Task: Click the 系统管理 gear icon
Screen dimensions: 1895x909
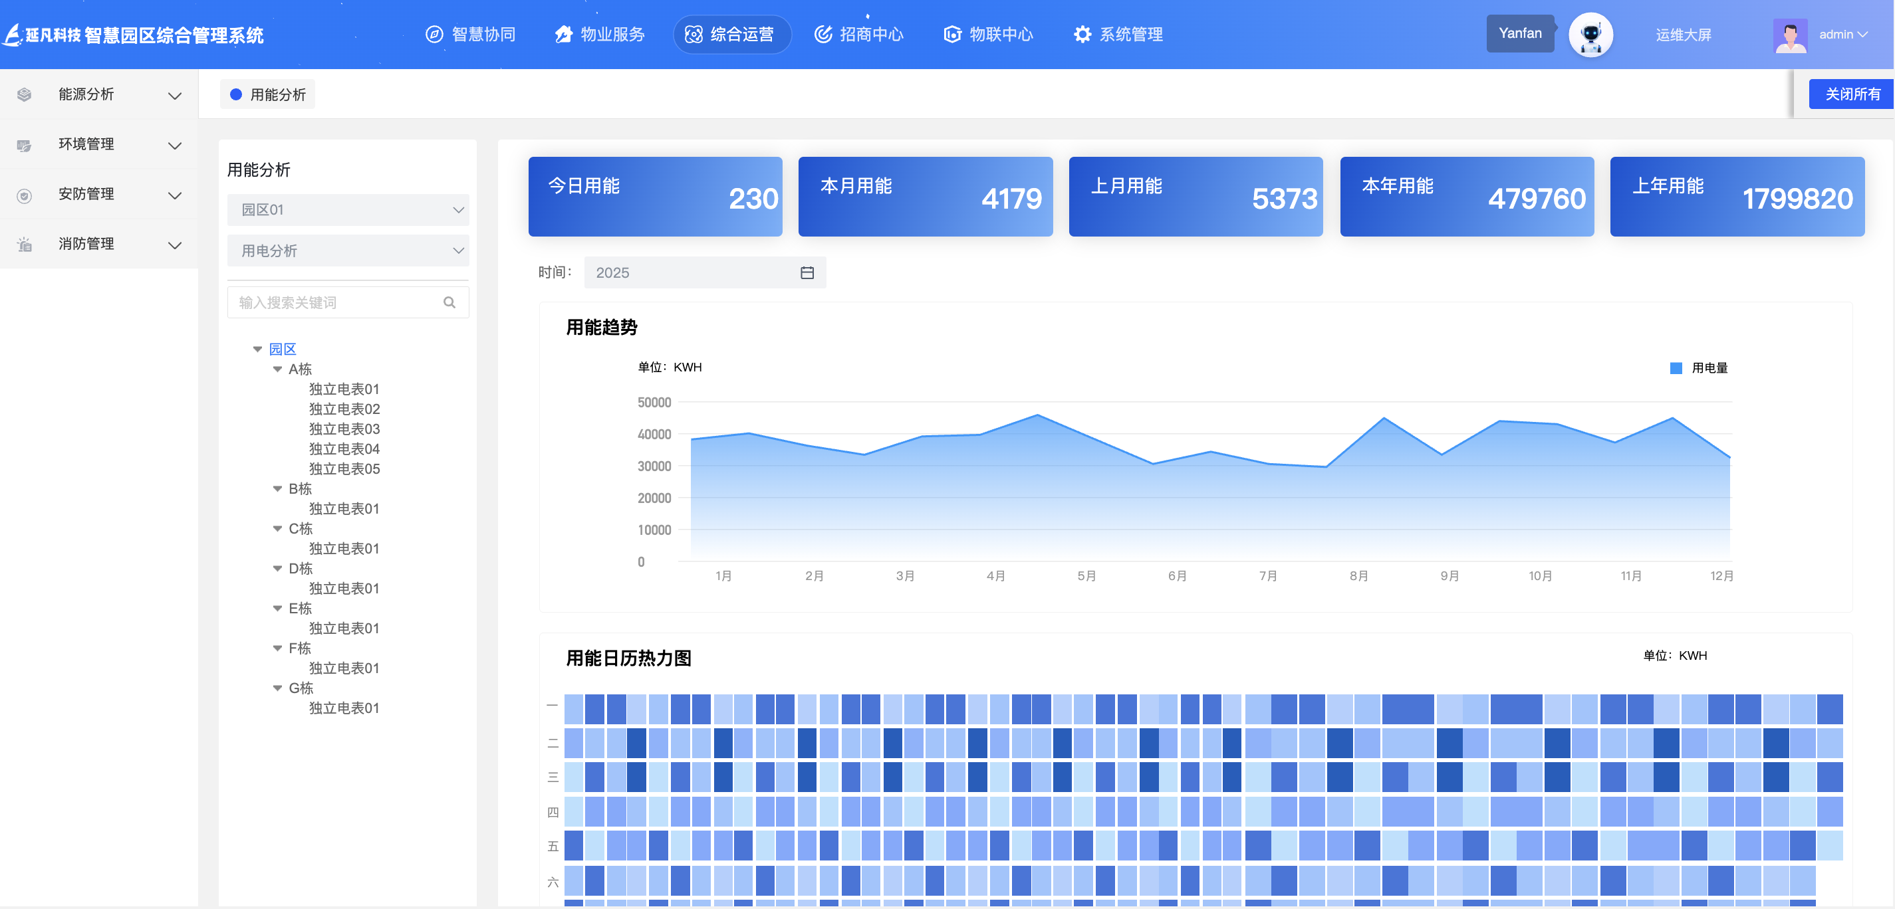Action: click(1082, 35)
